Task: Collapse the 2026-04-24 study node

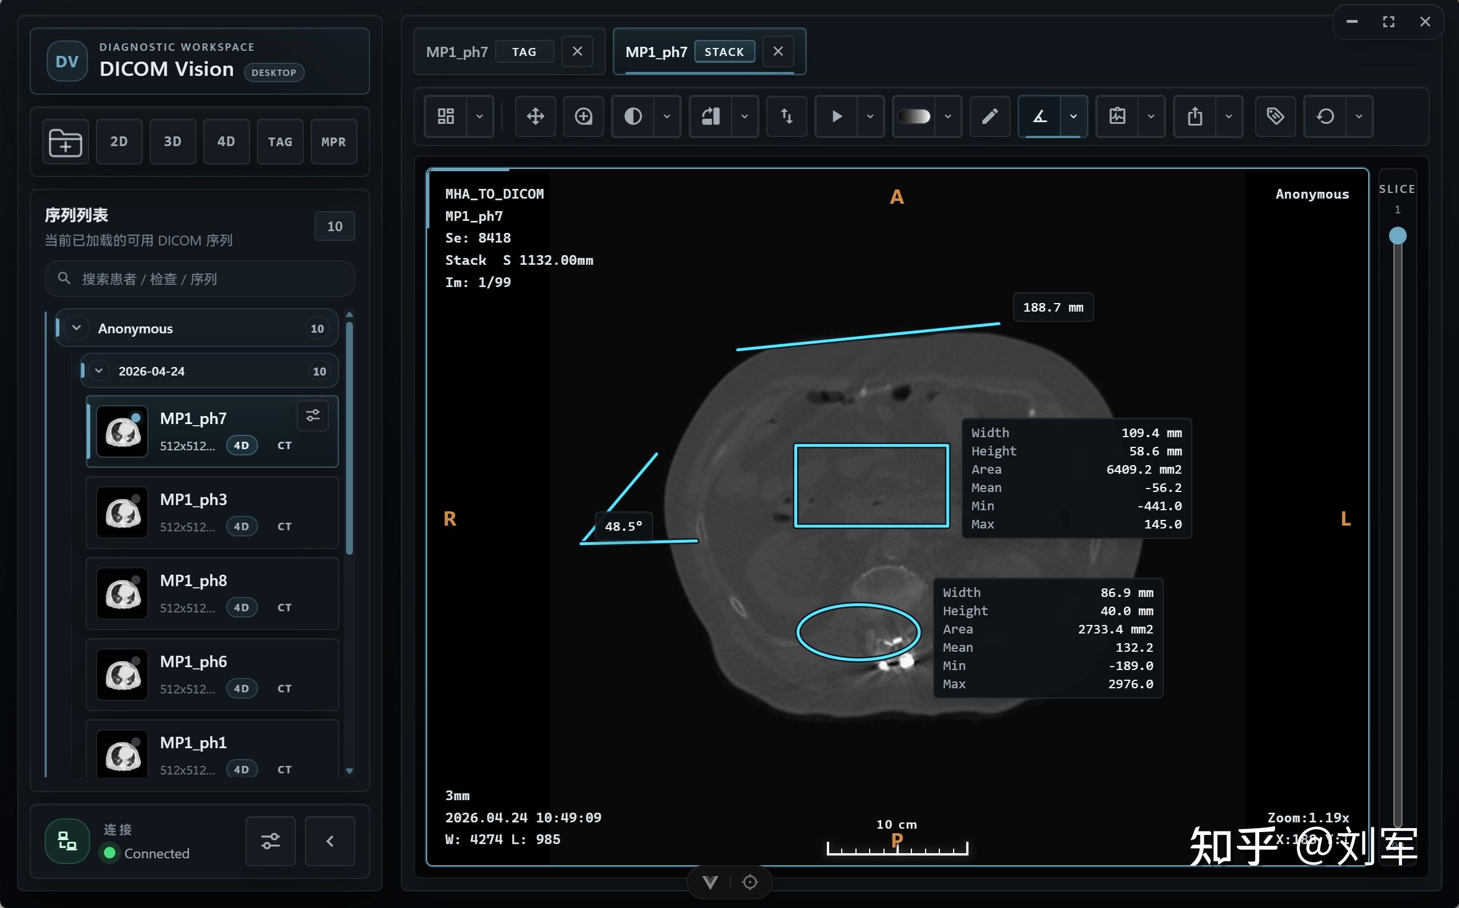Action: (99, 371)
